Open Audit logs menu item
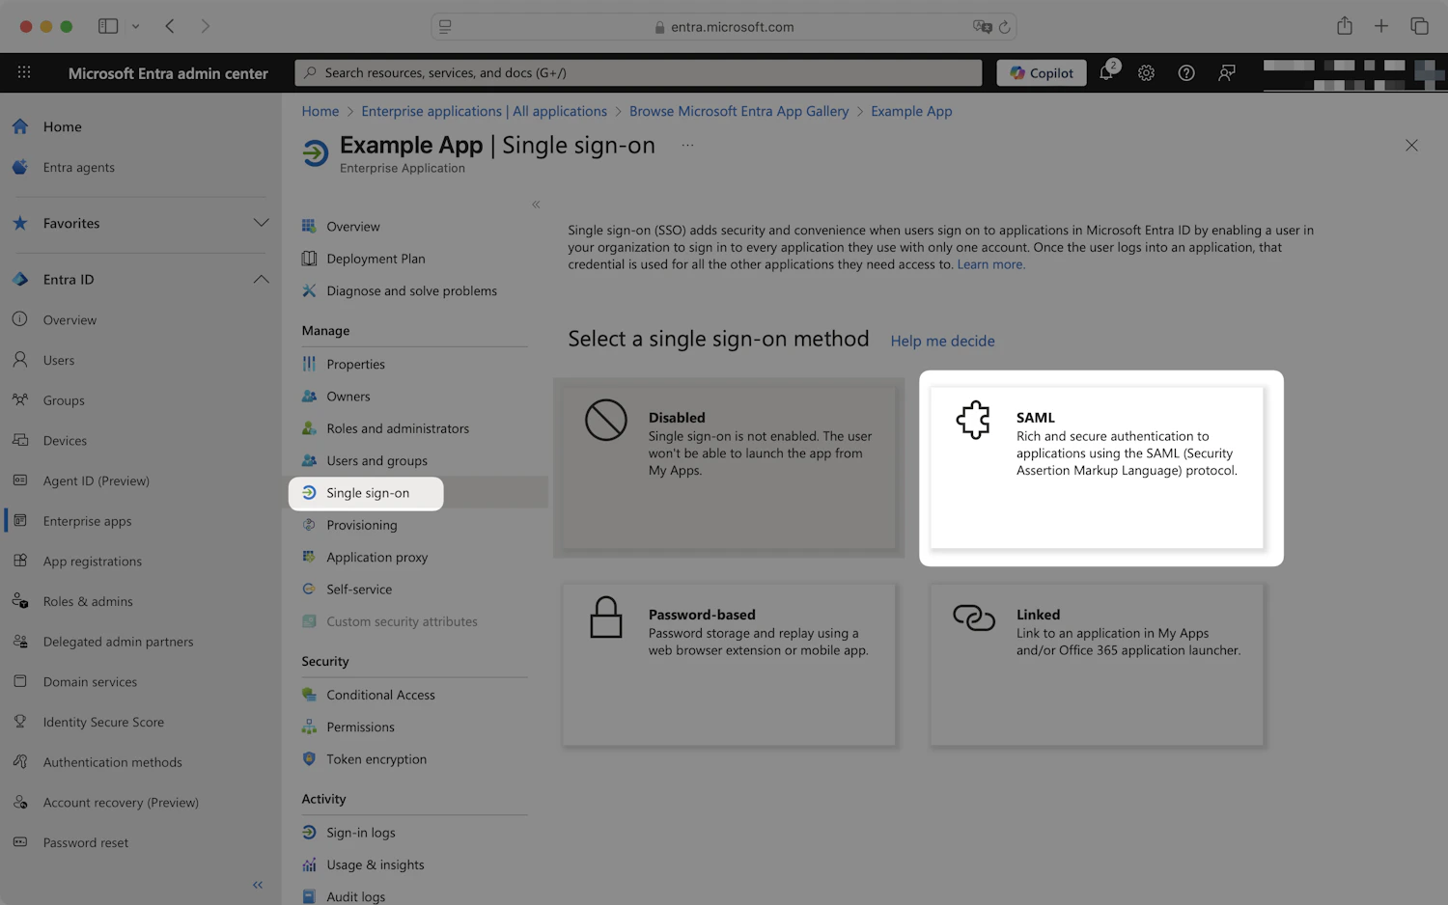1448x905 pixels. point(355,896)
